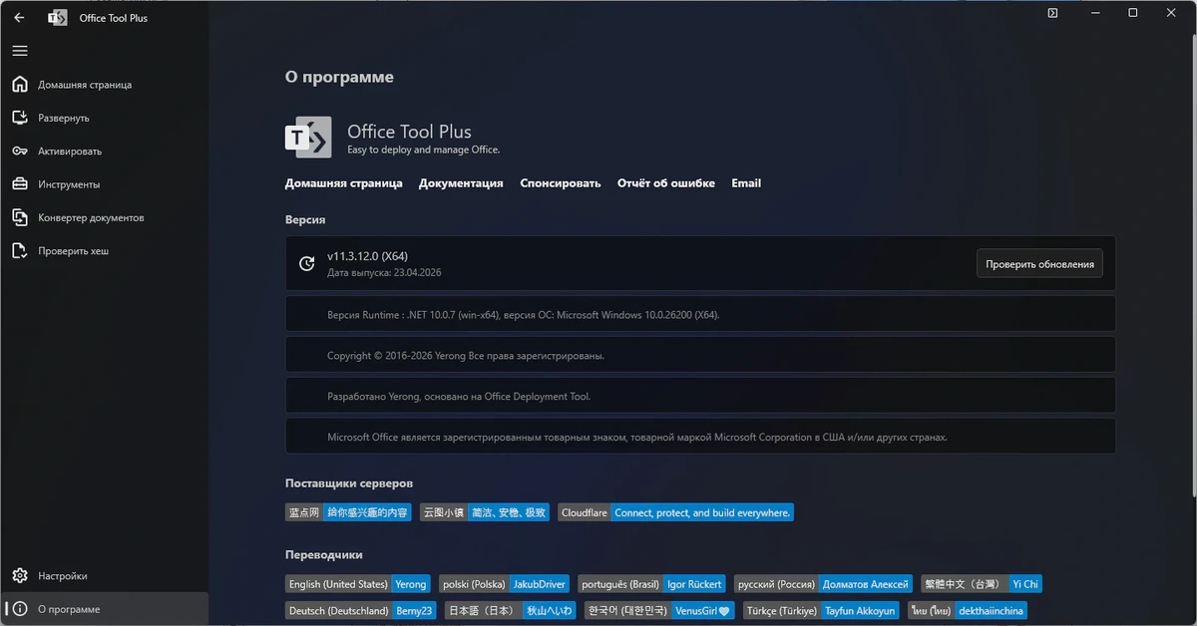Viewport: 1197px width, 626px height.
Task: Click the deploy icon beside Развернуть
Action: [20, 118]
